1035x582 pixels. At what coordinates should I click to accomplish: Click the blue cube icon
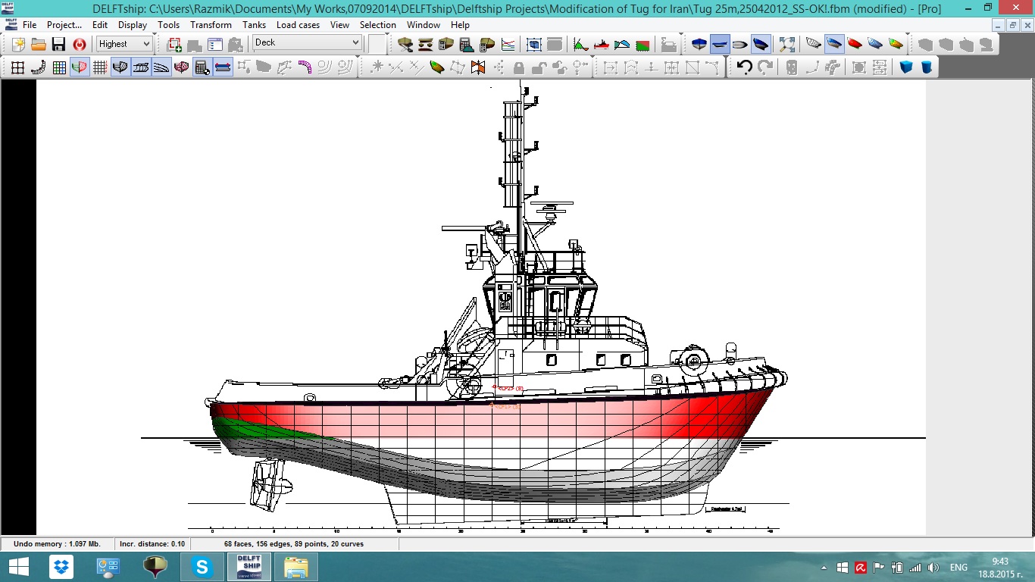coord(906,67)
